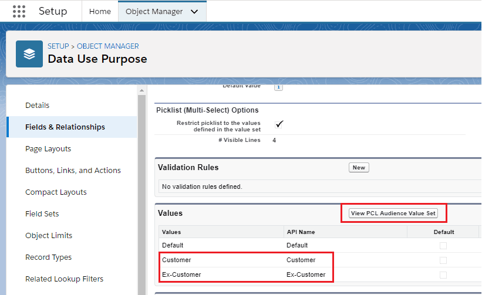Screen dimensions: 482x295
Task: Check the Default box for the Default value
Action: pyautogui.click(x=443, y=246)
